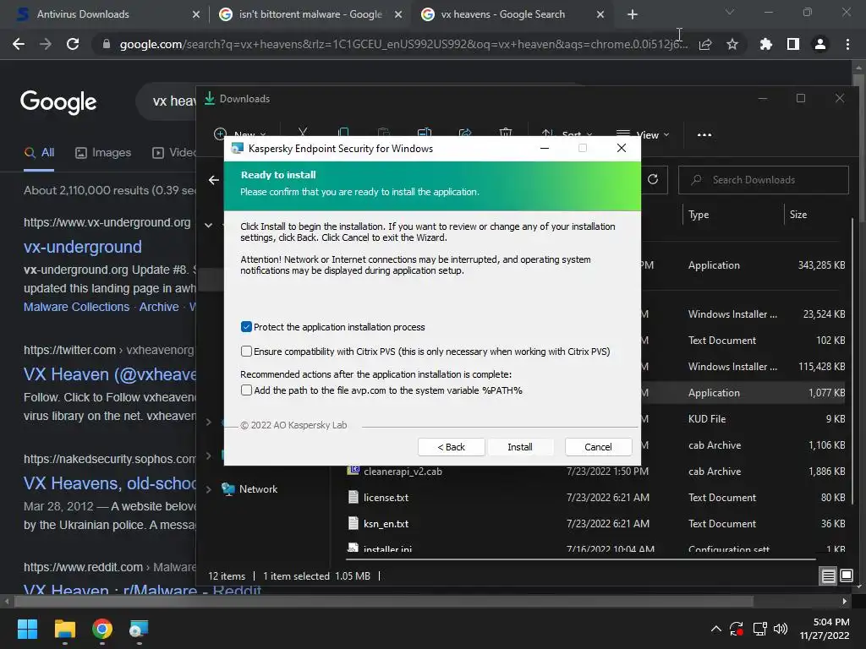Uncheck Protect the application installation process
The image size is (866, 649).
click(246, 327)
